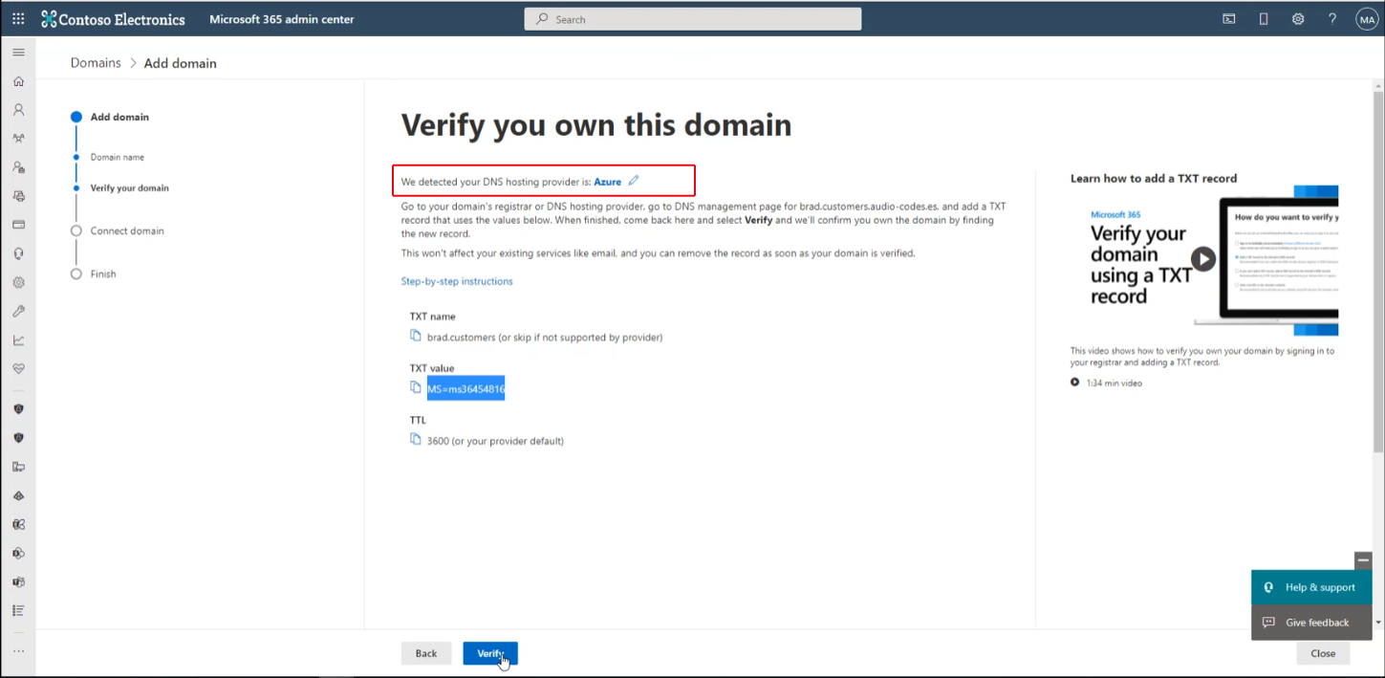Copy the TTL value 3600
The height and width of the screenshot is (678, 1385).
pos(416,439)
